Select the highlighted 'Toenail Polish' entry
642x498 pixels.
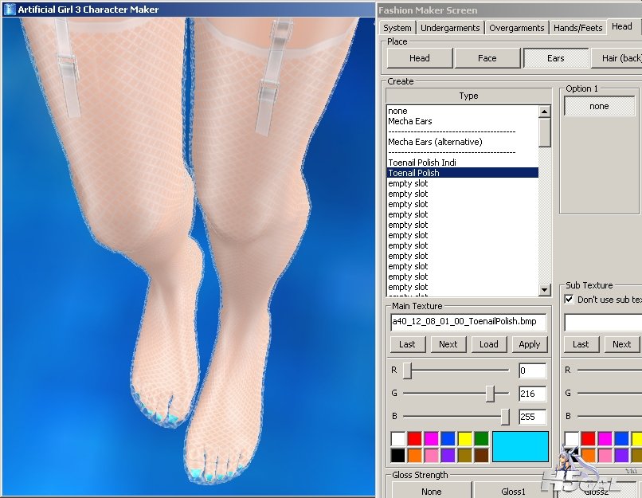pyautogui.click(x=462, y=173)
